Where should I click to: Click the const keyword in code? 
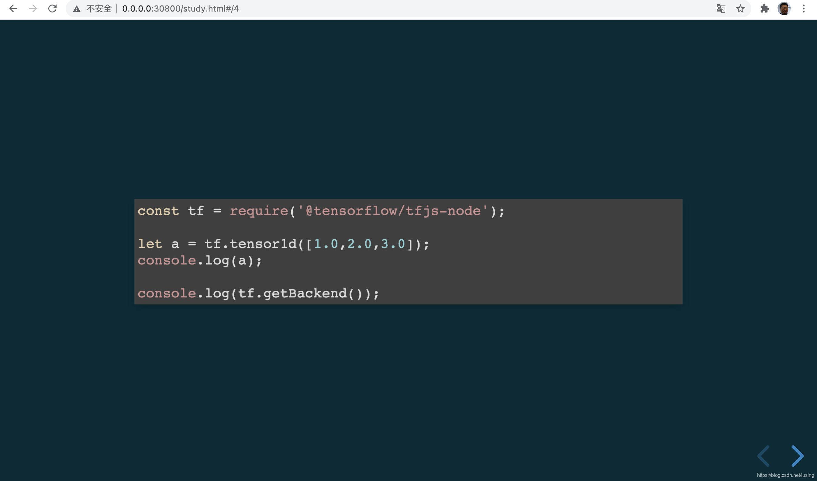tap(158, 211)
